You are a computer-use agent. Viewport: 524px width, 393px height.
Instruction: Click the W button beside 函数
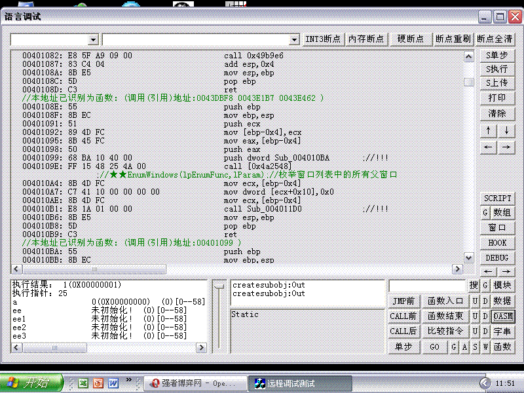(485, 347)
